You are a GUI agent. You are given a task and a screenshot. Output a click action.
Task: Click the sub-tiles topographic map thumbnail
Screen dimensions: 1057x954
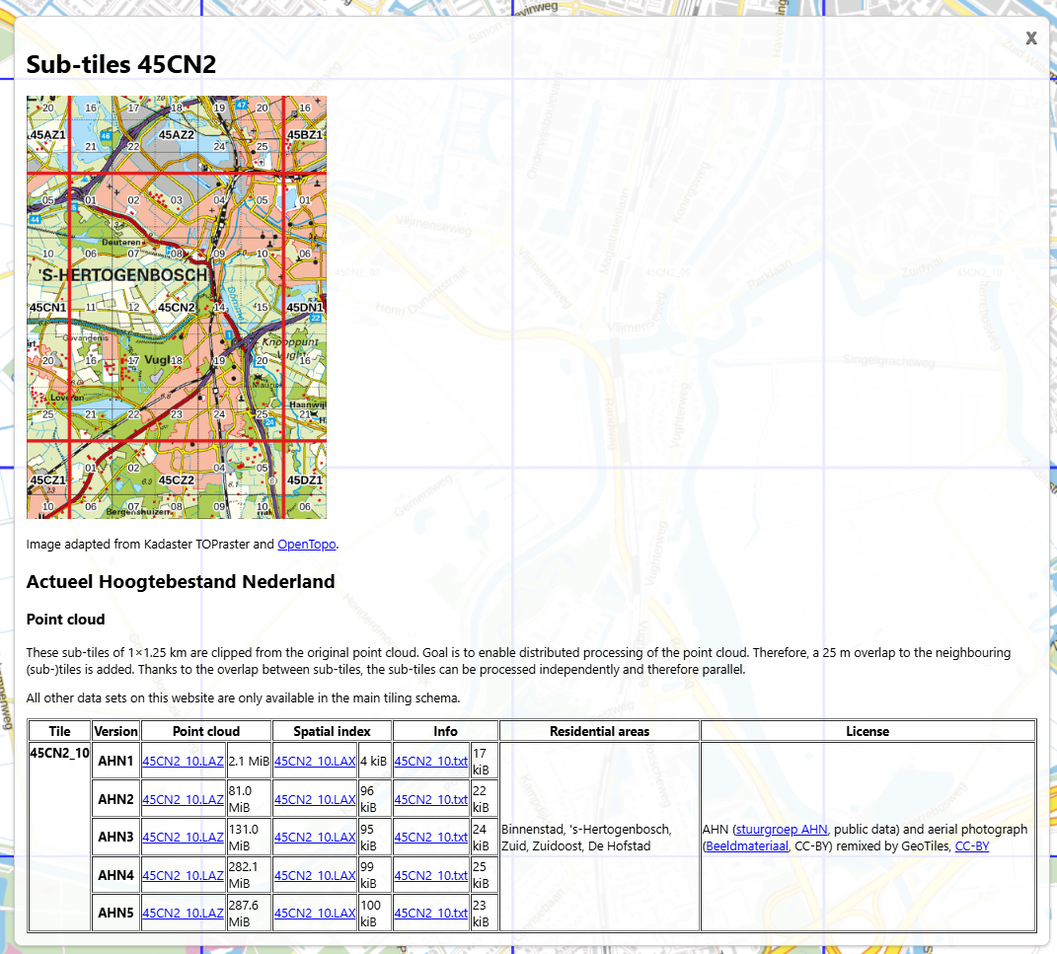(176, 307)
